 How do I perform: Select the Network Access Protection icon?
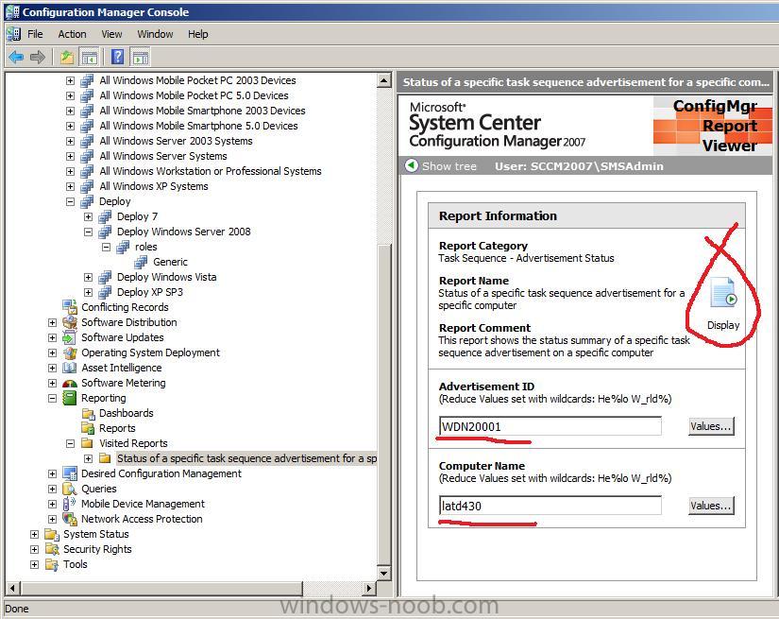70,519
